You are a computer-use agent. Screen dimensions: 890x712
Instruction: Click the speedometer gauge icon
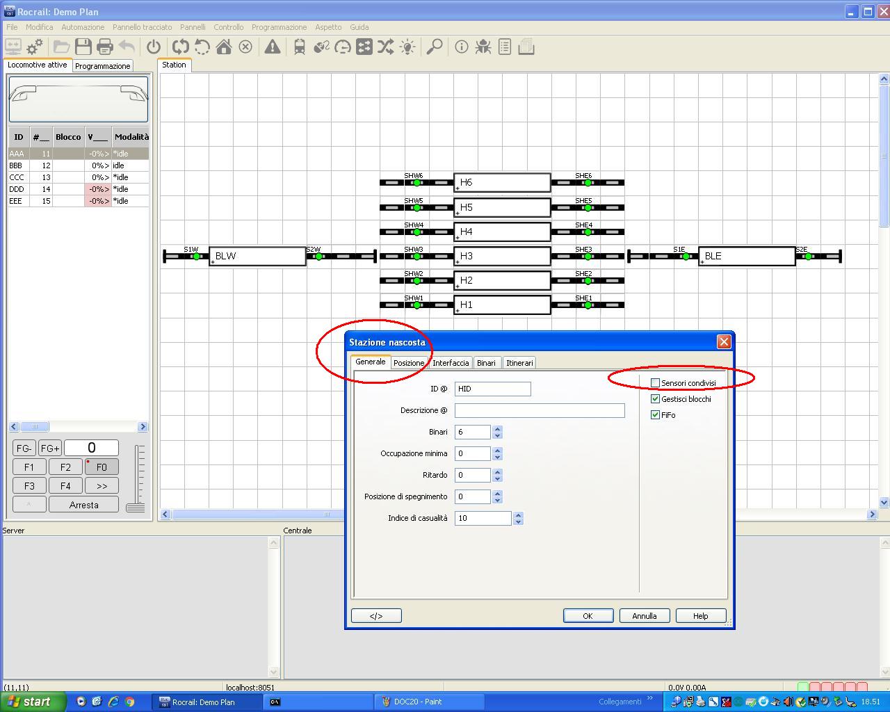tap(343, 47)
